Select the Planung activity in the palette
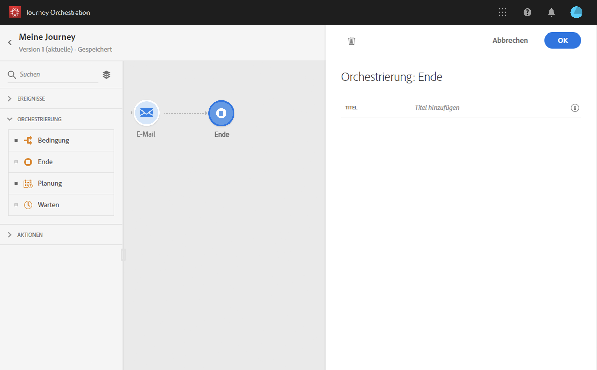This screenshot has height=370, width=597. (x=50, y=183)
